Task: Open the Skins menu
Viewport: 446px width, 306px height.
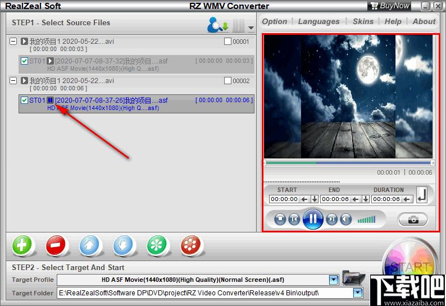Action: pos(363,21)
